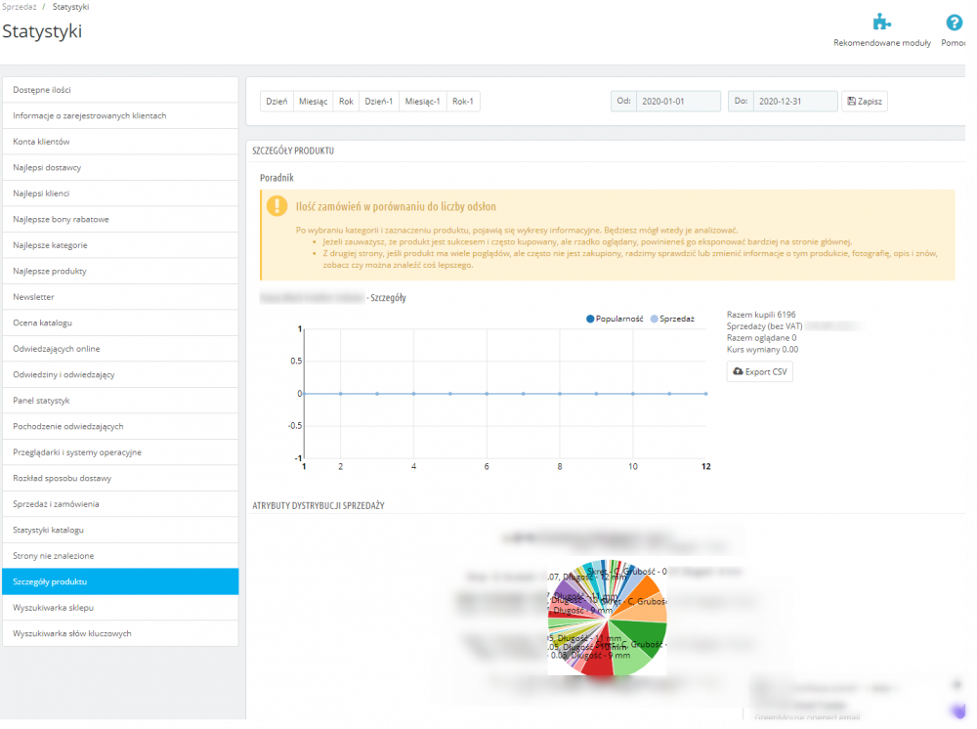Export product stats via Export CSV

pos(759,371)
